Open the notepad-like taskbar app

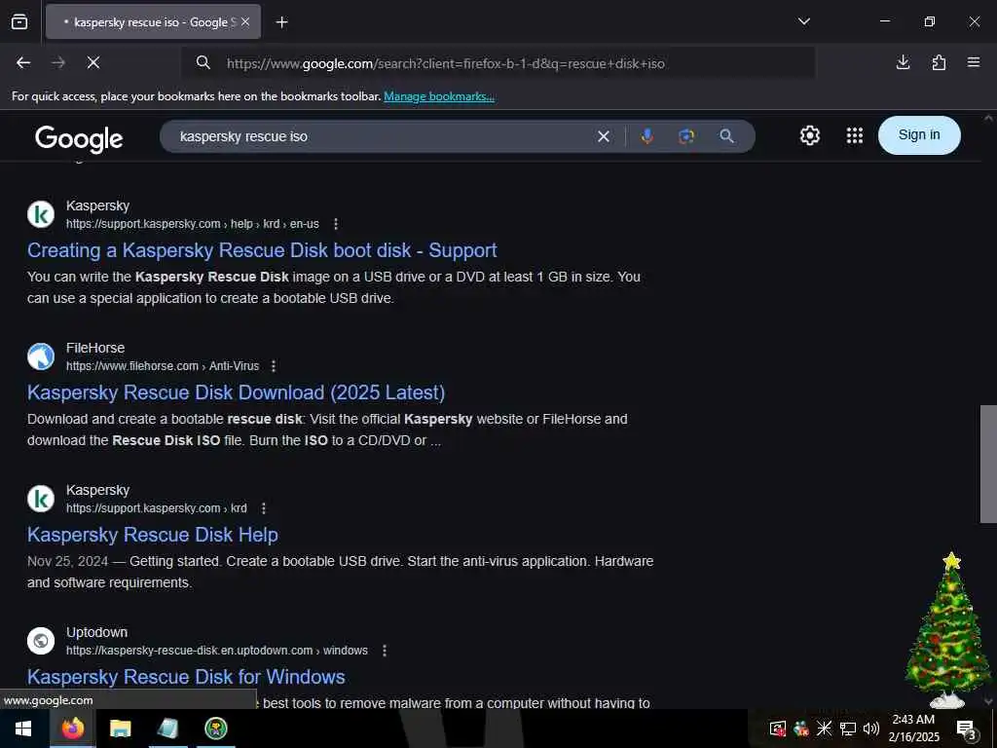click(167, 729)
